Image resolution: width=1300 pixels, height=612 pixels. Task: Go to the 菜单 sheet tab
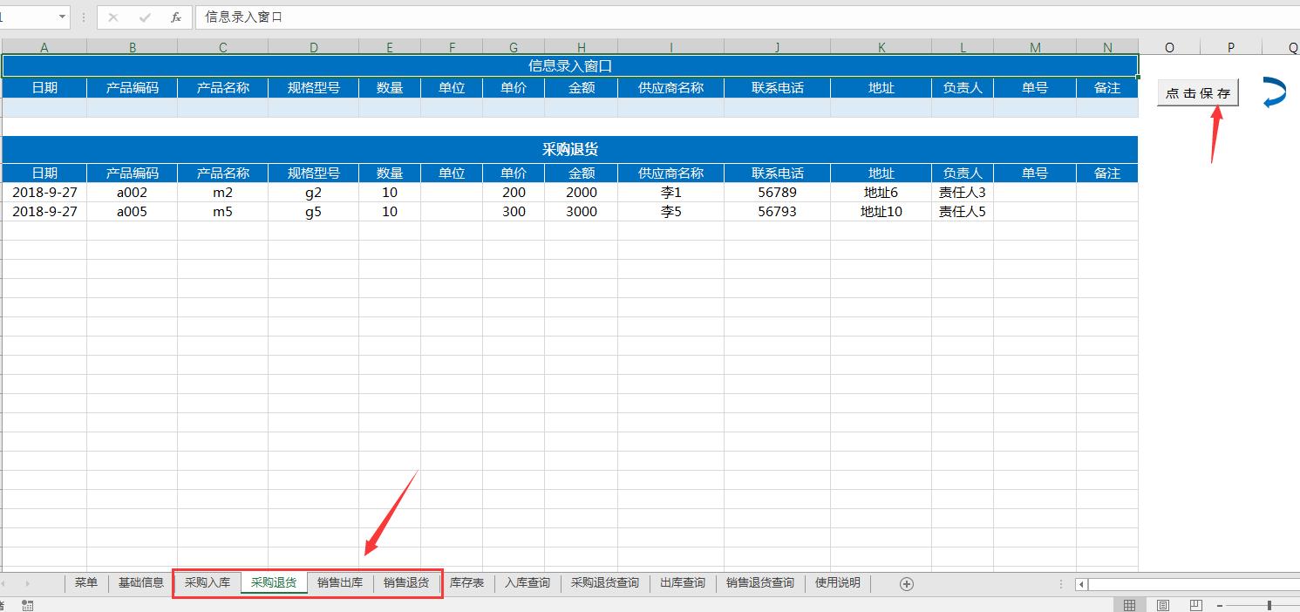point(86,583)
